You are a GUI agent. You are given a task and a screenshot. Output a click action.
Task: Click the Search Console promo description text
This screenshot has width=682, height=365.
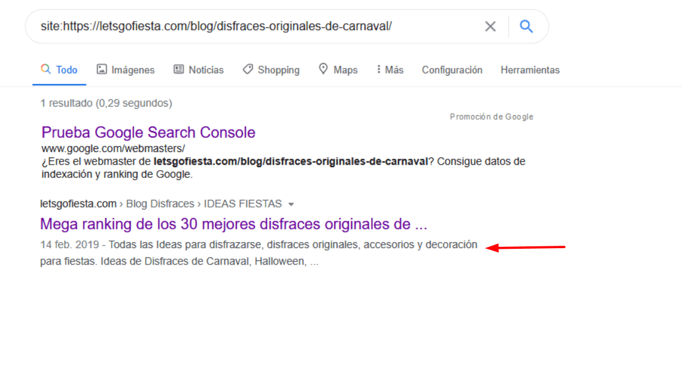coord(283,168)
